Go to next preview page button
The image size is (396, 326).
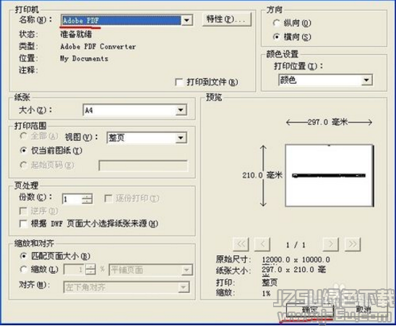coord(331,244)
